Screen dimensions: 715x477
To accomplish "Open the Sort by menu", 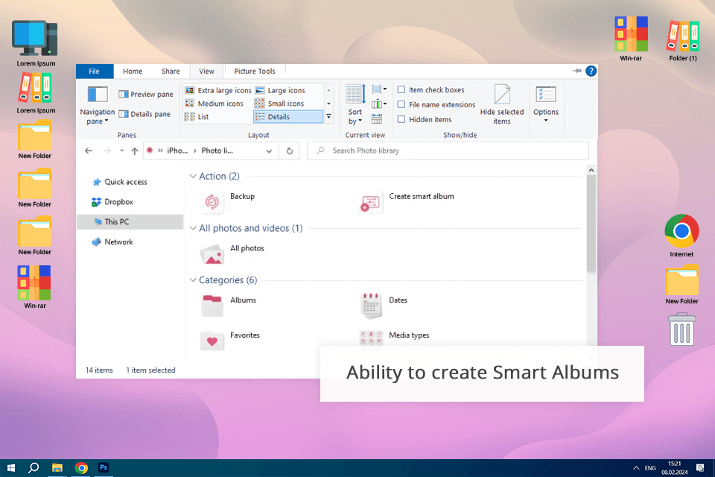I will (355, 105).
